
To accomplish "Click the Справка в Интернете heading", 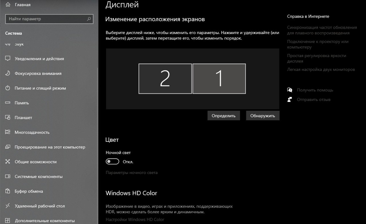I will pyautogui.click(x=308, y=16).
